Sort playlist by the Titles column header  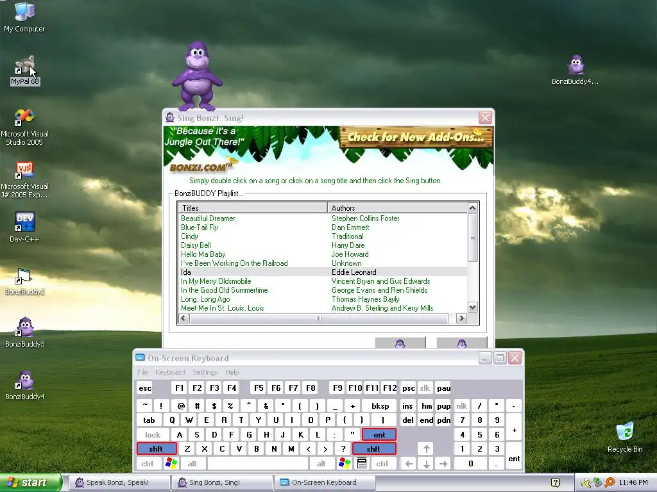coord(253,208)
